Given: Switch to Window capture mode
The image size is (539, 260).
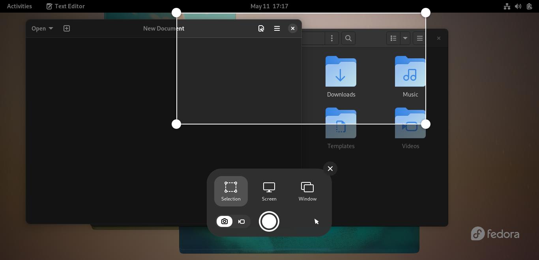Looking at the screenshot, I should tap(307, 191).
